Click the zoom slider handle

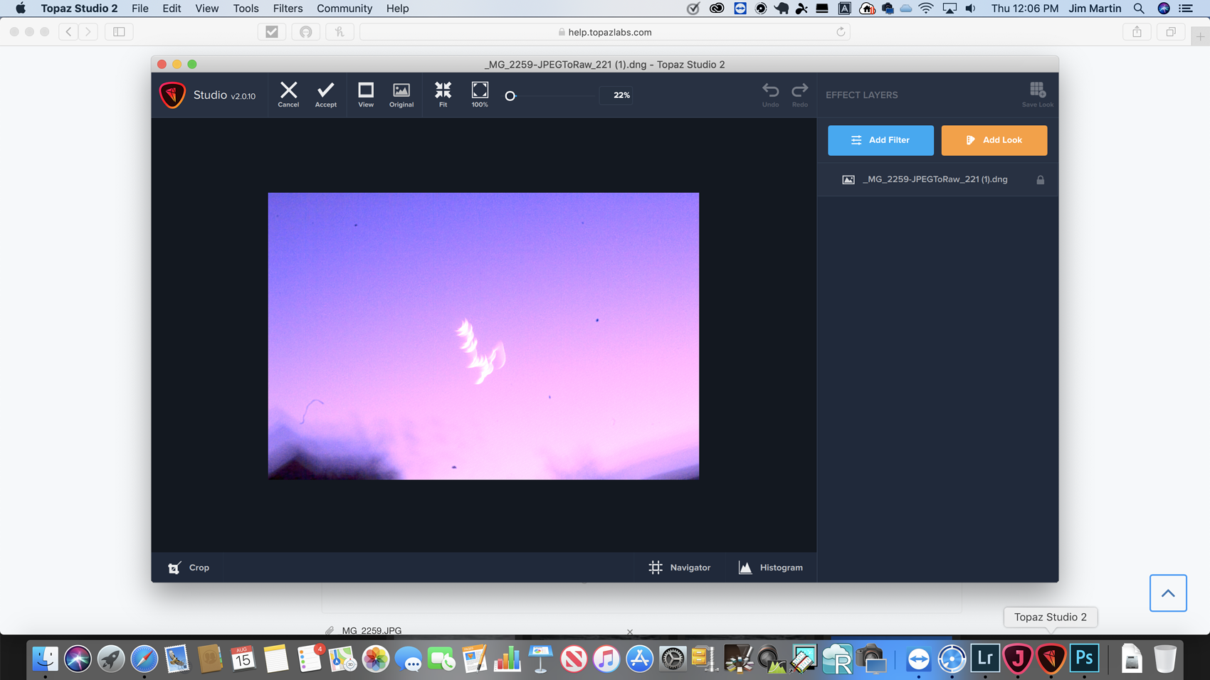tap(510, 96)
